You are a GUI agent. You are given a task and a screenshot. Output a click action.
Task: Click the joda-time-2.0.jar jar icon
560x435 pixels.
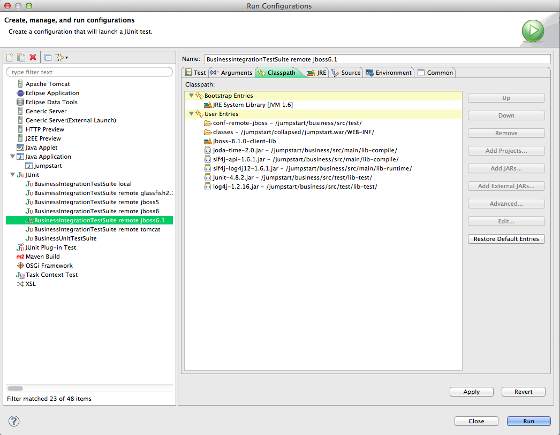click(x=208, y=151)
